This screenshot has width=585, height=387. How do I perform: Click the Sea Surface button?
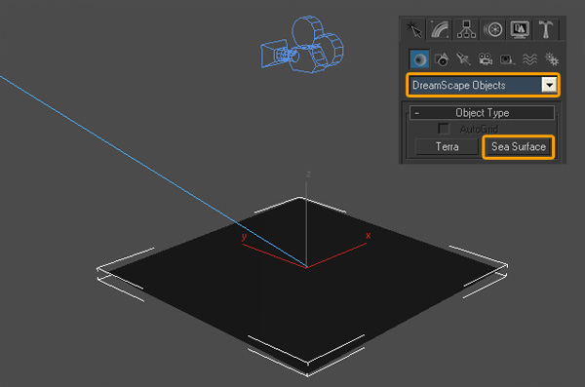point(519,146)
